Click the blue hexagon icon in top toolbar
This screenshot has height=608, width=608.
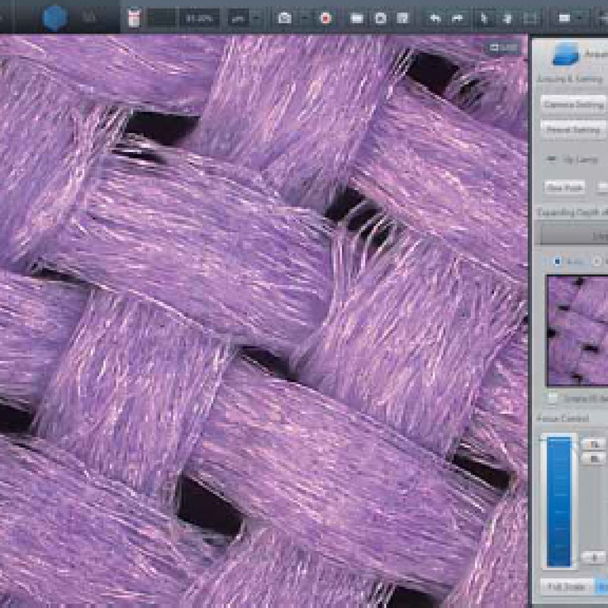tap(54, 18)
